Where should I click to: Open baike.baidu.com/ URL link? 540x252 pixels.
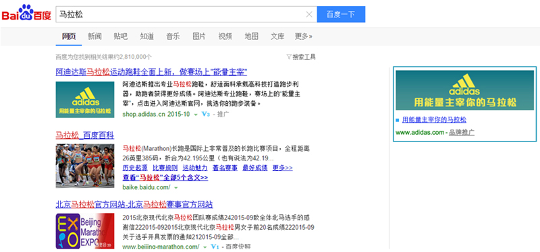(x=146, y=187)
